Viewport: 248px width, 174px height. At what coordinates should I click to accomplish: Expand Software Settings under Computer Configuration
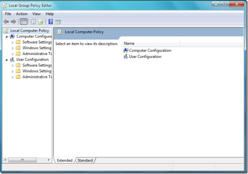pos(13,42)
